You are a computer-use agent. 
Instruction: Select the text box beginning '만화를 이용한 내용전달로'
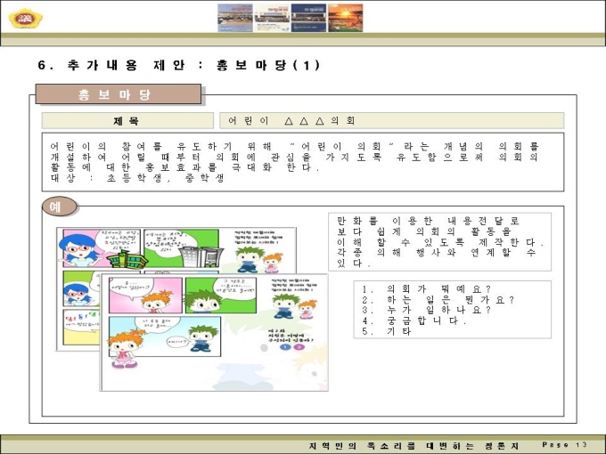(x=440, y=241)
